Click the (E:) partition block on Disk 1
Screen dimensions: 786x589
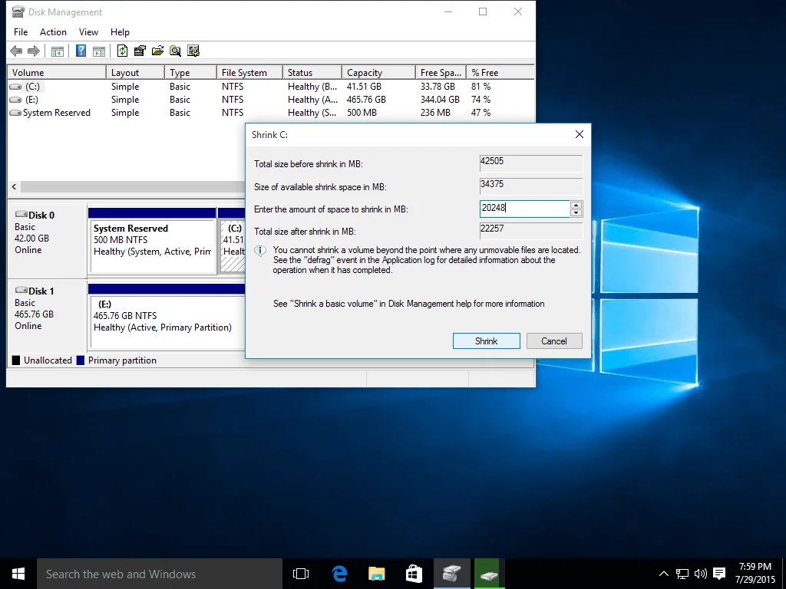pyautogui.click(x=166, y=314)
